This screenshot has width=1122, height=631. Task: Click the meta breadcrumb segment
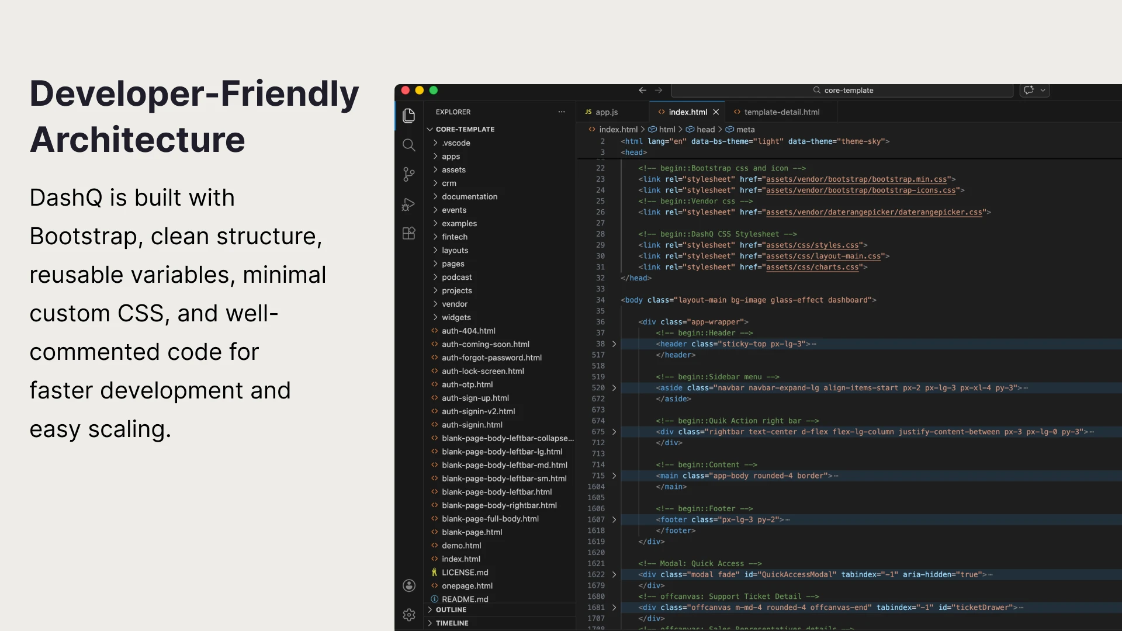click(740, 130)
